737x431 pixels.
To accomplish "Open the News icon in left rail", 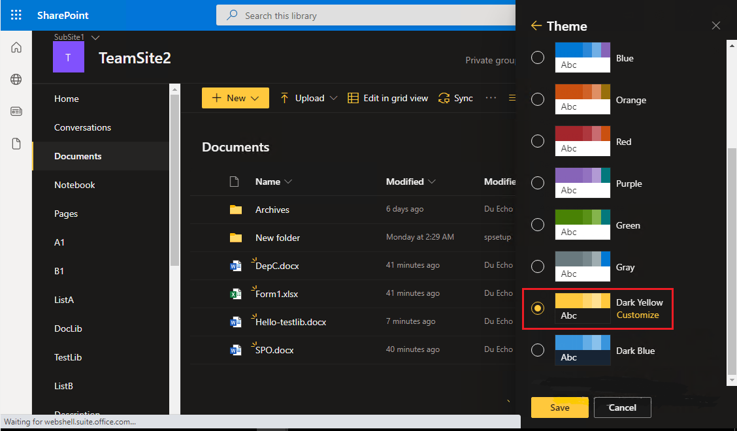I will point(16,112).
